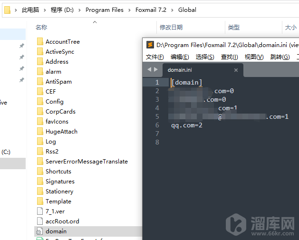The width and height of the screenshot is (299, 240).
Task: Click the Sublime Text window icon
Action: point(150,45)
